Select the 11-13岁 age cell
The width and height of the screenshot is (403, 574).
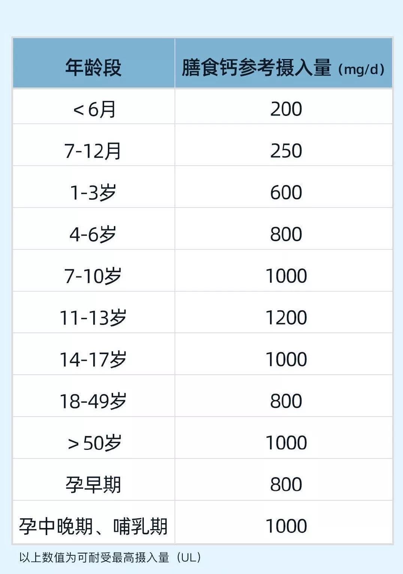pyautogui.click(x=93, y=318)
